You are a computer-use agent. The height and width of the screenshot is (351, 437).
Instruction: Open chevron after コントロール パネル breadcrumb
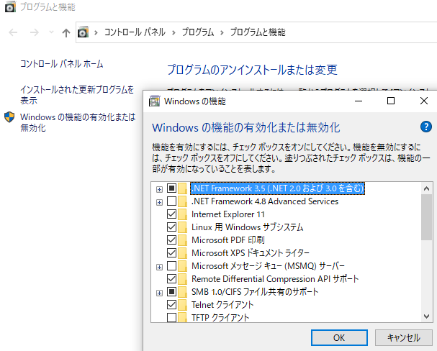click(174, 33)
